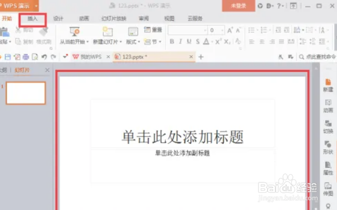The height and width of the screenshot is (210, 337).
Task: Click the 复制 copy icon
Action: [18, 41]
